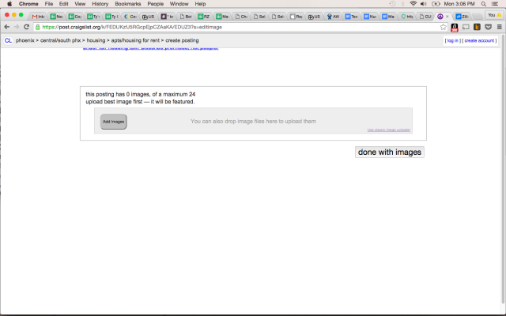Open the Chrome hamburger menu
Image resolution: width=506 pixels, height=316 pixels.
[499, 27]
